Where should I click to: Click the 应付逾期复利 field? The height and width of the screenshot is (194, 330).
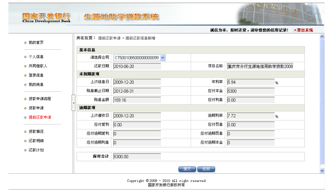point(137,134)
